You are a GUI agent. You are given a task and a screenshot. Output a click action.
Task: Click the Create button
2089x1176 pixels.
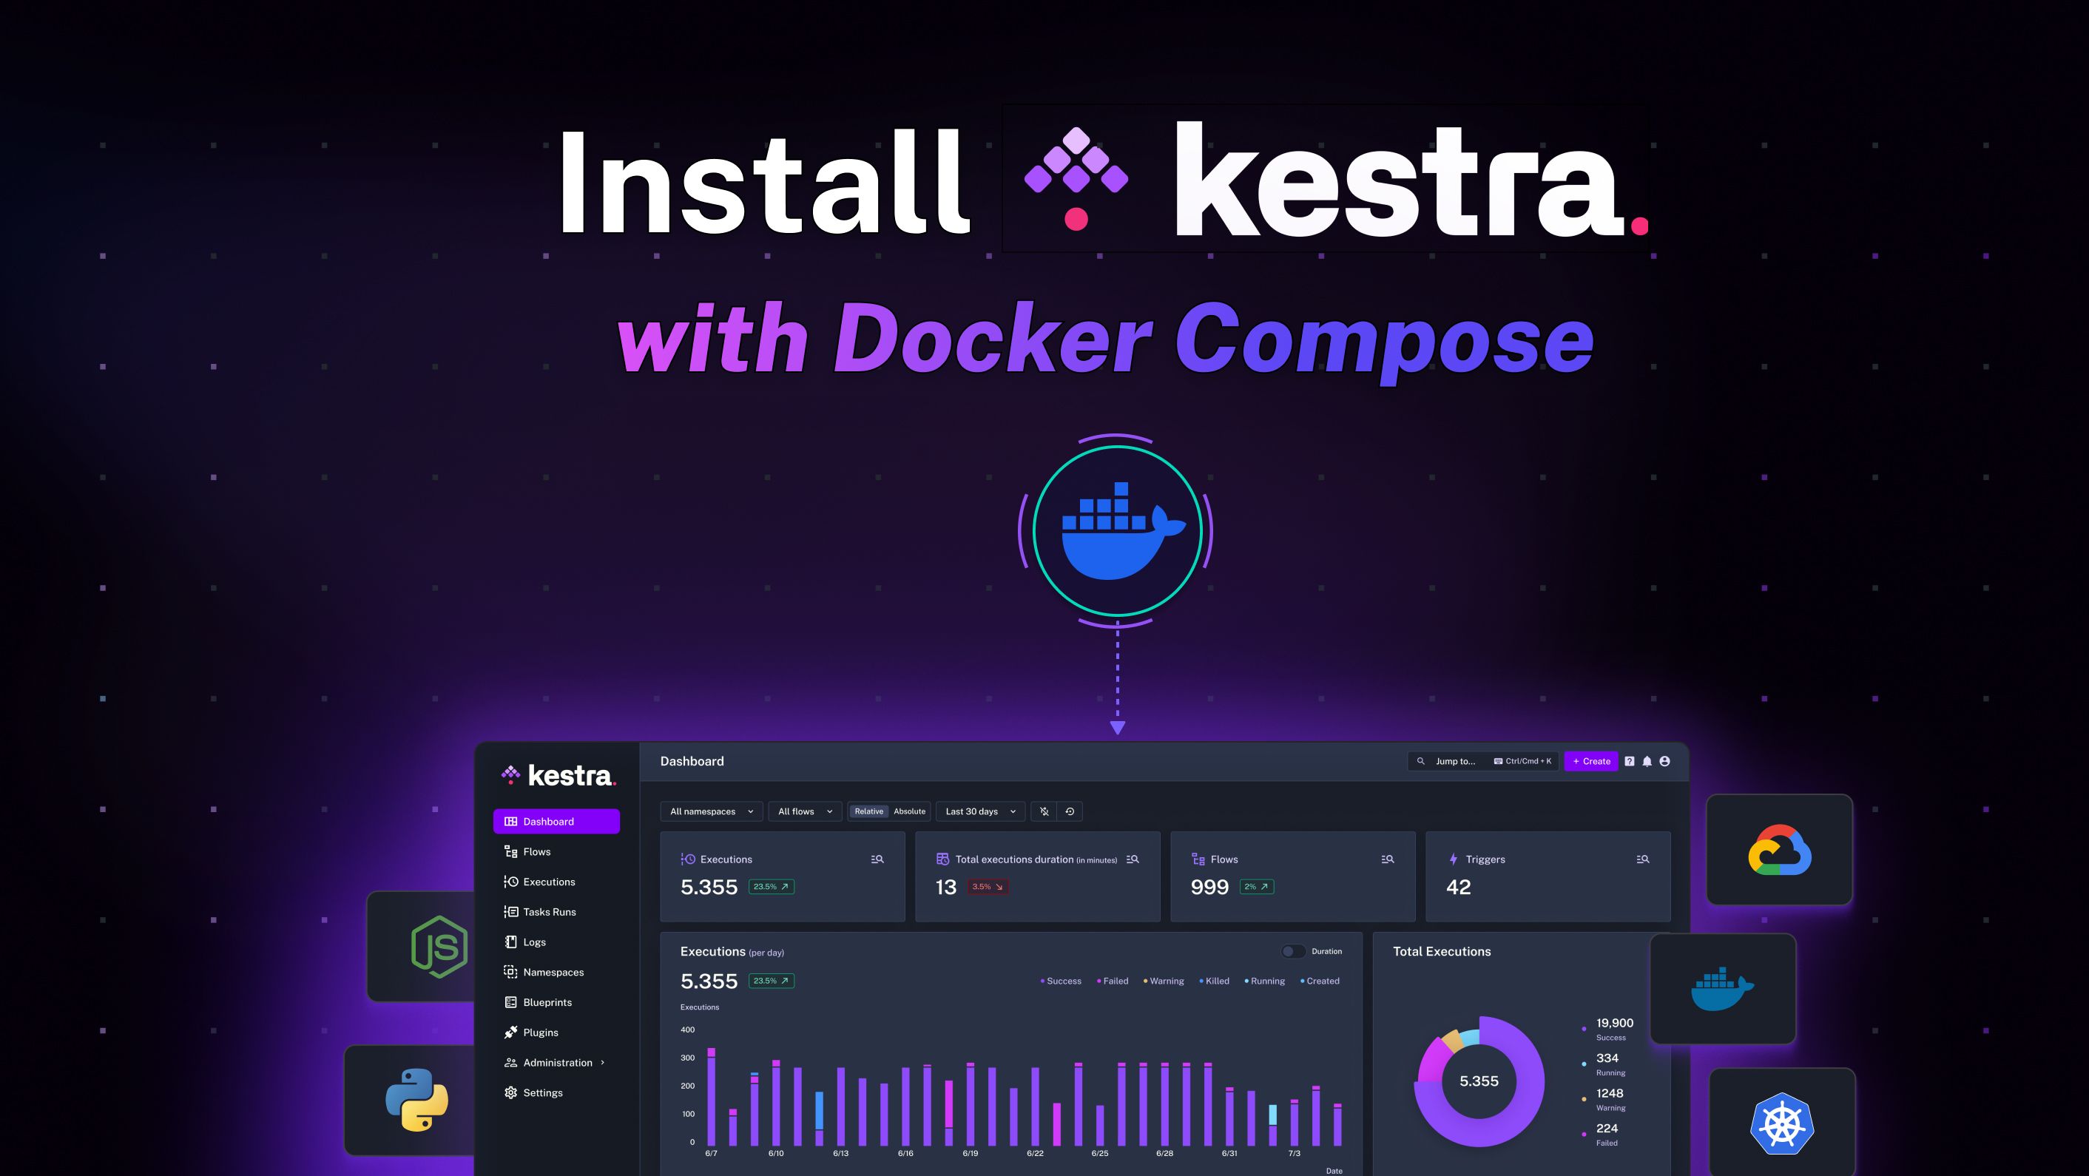[1591, 761]
